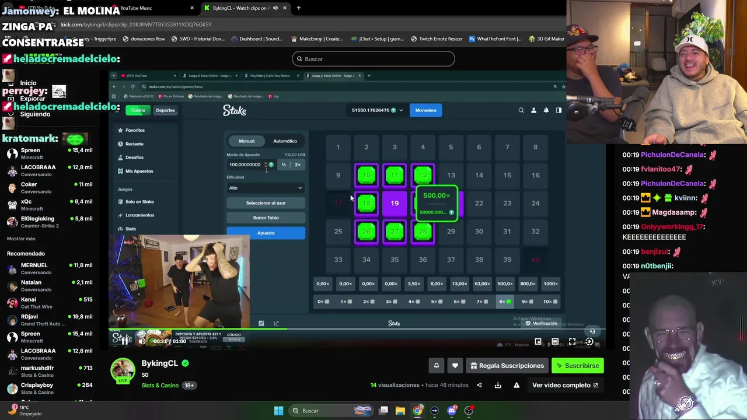Screen dimensions: 747x420
Task: Double the bet with 2× button
Action: pos(298,164)
